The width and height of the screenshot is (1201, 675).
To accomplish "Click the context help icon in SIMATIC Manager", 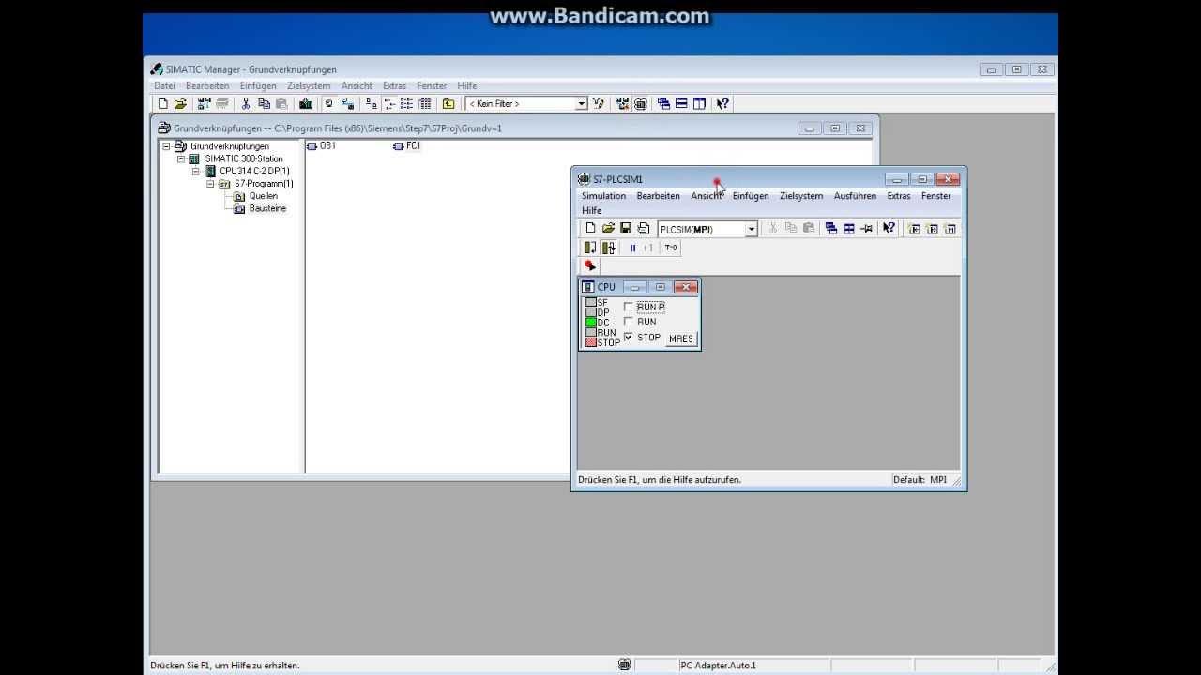I will click(722, 104).
